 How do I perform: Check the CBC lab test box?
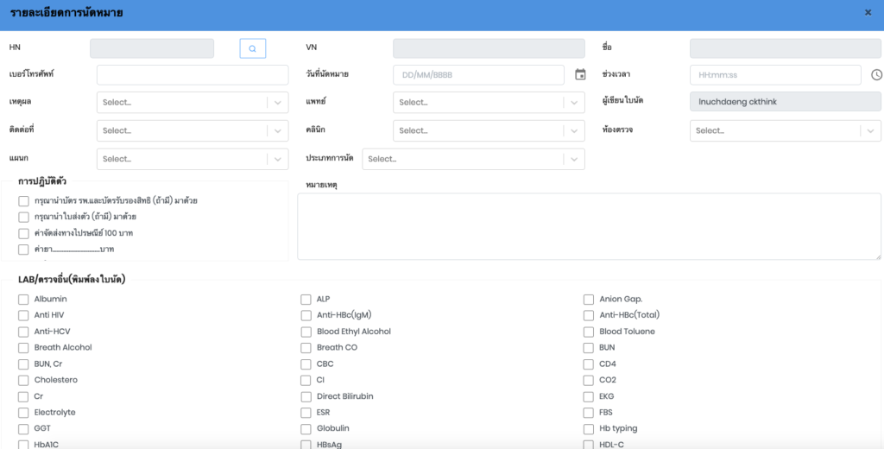(306, 364)
